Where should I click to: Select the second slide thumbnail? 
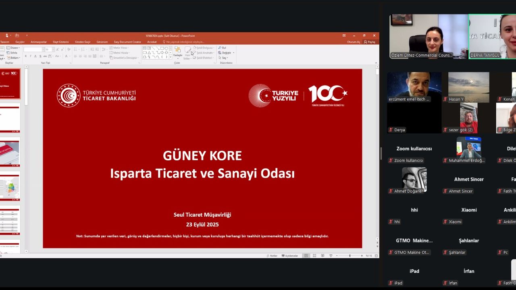pos(10,118)
